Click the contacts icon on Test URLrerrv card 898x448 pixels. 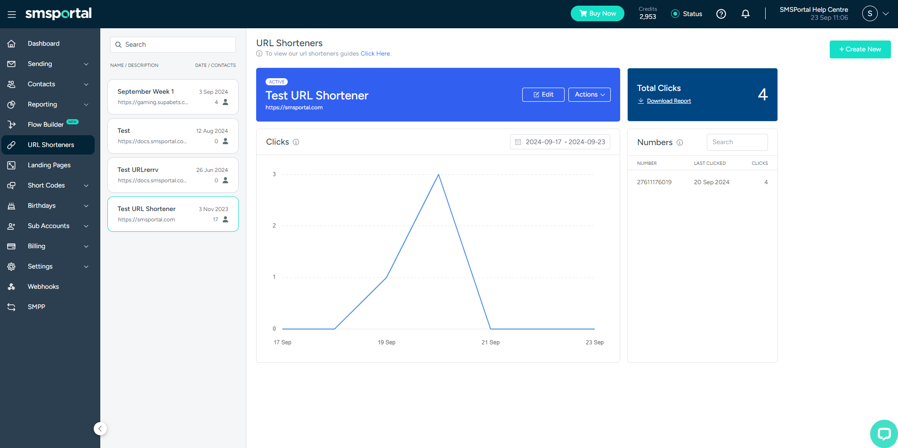click(226, 180)
